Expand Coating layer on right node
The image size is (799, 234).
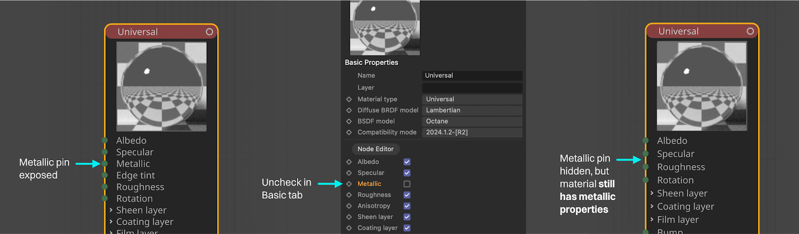(652, 206)
